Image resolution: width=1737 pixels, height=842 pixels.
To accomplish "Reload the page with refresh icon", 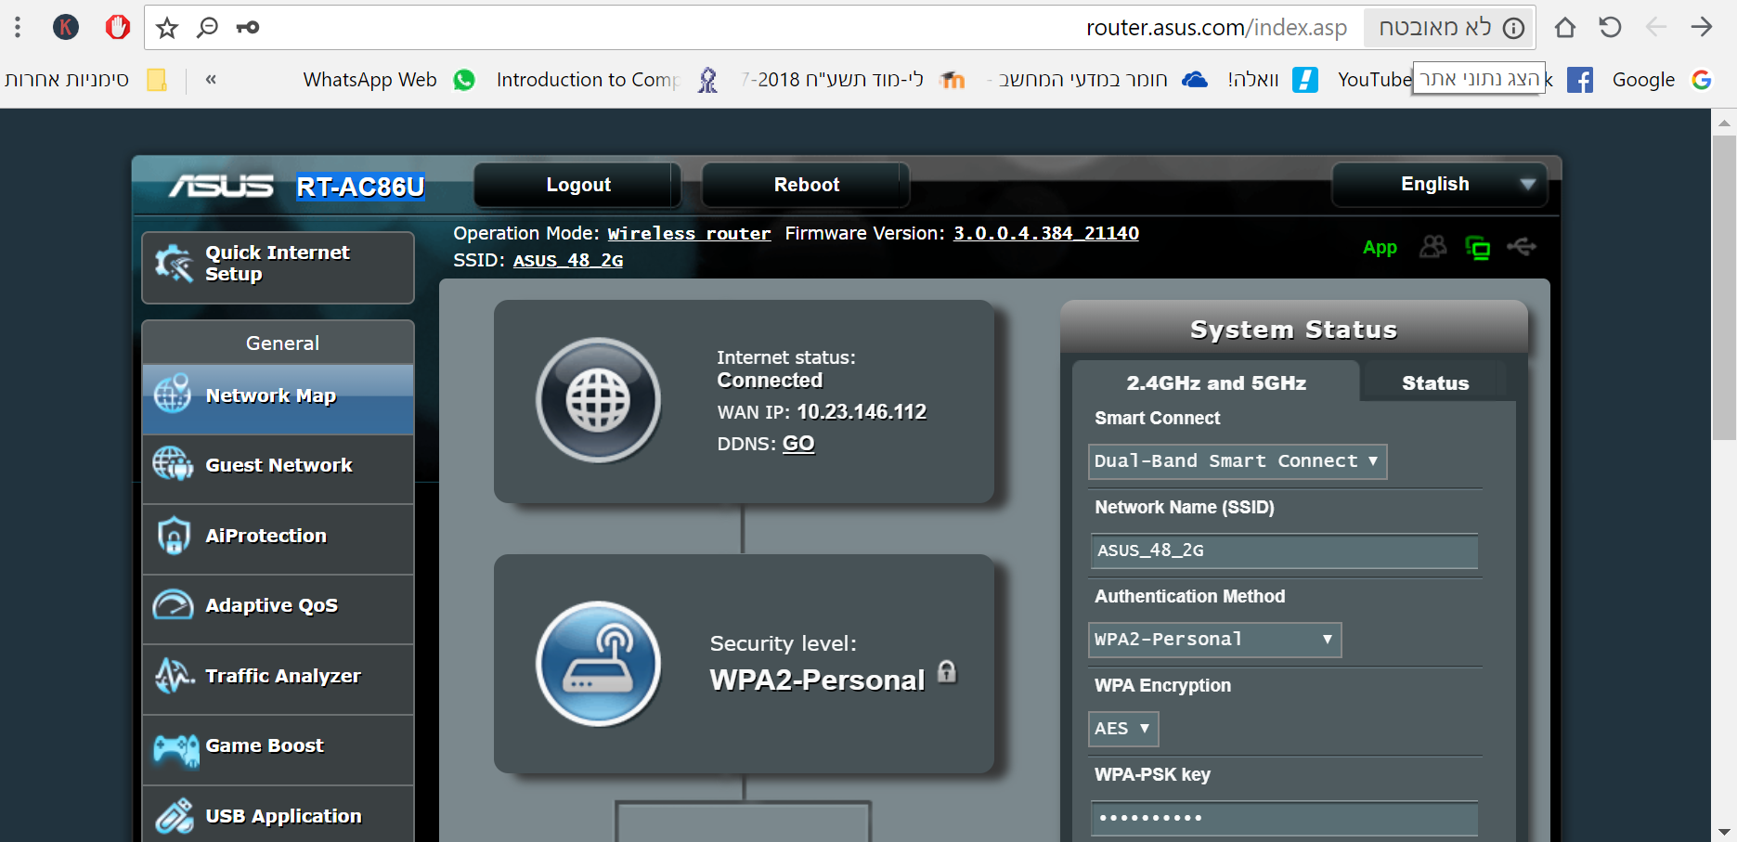I will [1611, 27].
